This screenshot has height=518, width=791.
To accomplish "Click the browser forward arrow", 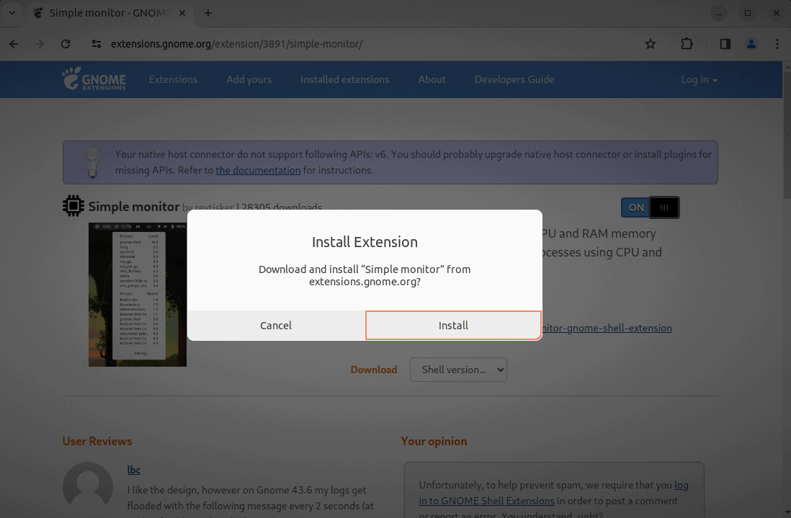I will click(40, 44).
